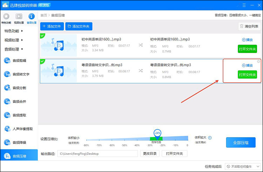Viewport: 263px width, 172px height.
Task: Open the 音频合并 audio merge tool
Action: (x=19, y=101)
